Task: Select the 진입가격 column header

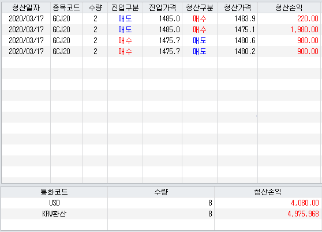Action: coord(162,8)
